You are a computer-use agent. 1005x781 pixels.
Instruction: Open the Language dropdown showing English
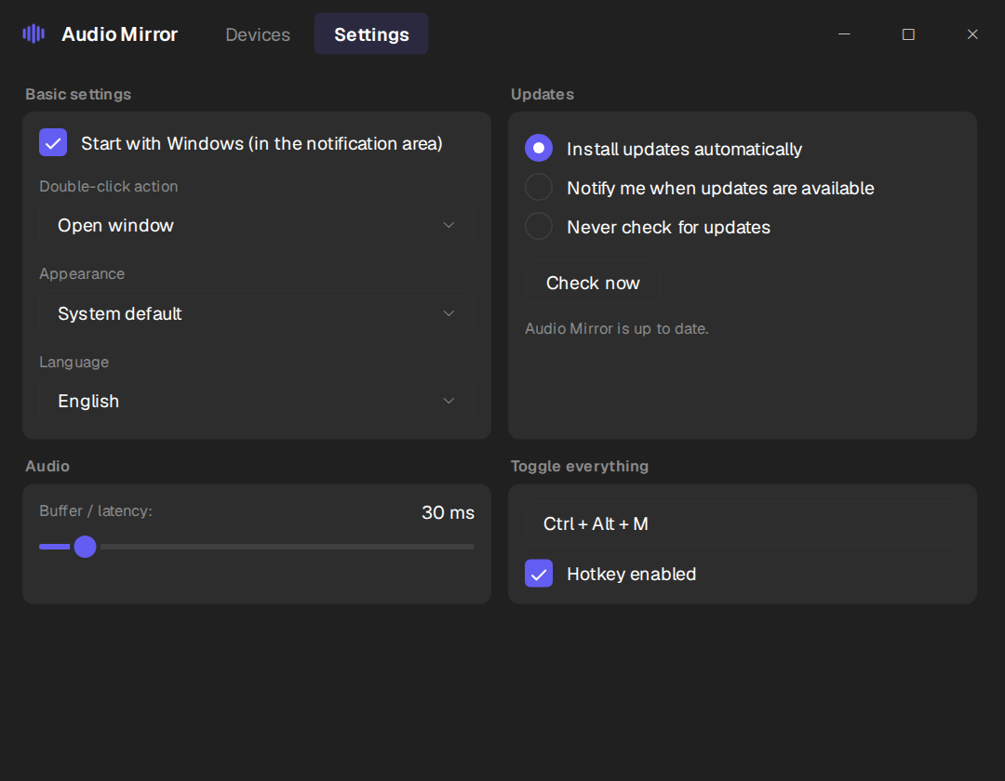coord(257,401)
